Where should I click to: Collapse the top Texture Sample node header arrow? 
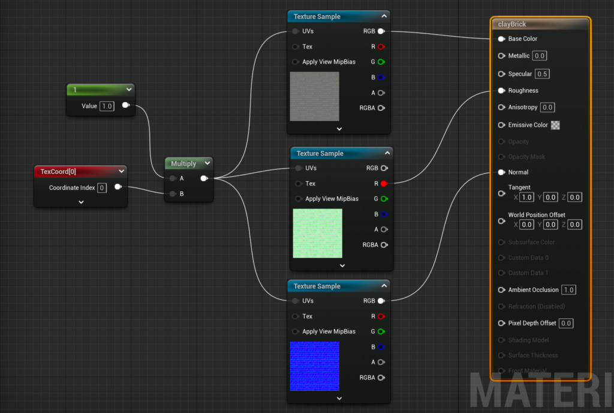click(x=384, y=16)
